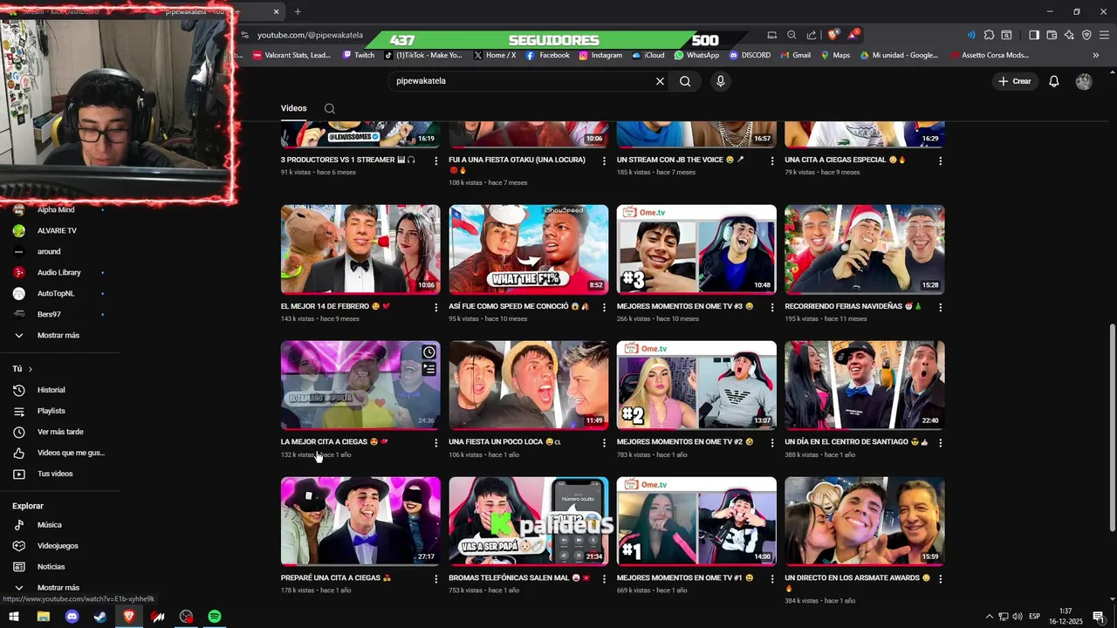
Task: Open the Tú section chevron
Action: click(30, 369)
